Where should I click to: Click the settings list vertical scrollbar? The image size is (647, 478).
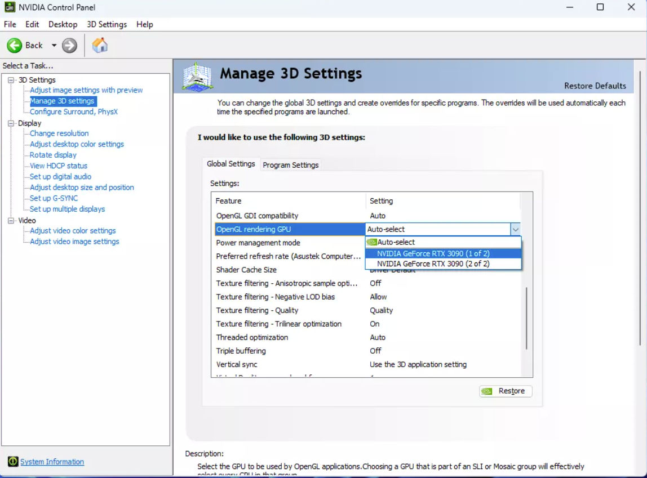pyautogui.click(x=526, y=318)
